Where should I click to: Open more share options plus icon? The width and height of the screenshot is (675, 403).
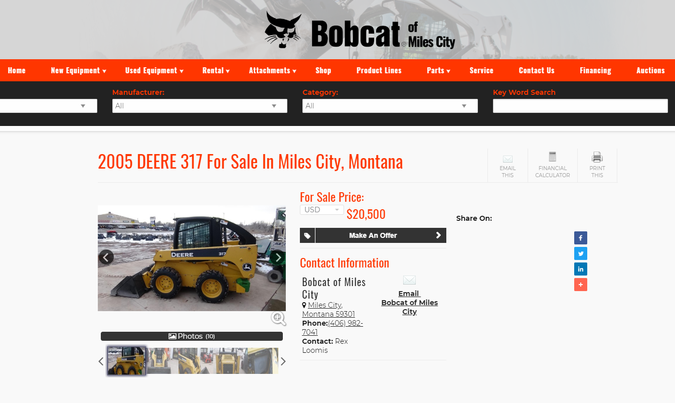pyautogui.click(x=581, y=285)
